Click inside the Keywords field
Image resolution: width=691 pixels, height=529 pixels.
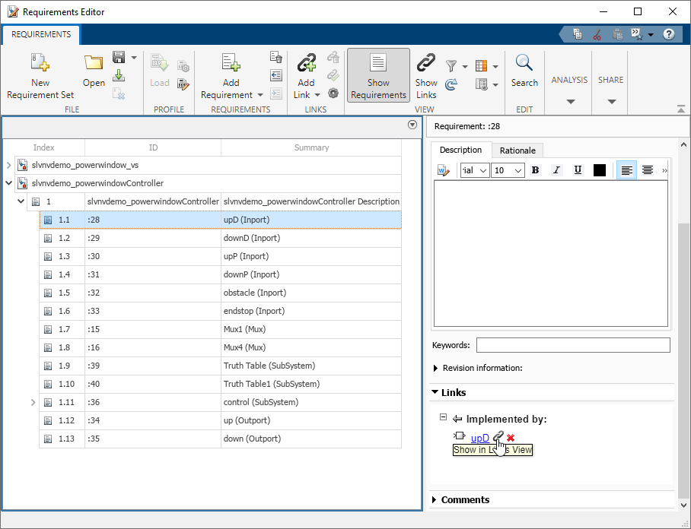(573, 344)
